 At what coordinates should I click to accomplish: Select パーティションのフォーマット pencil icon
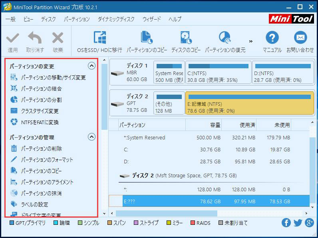point(14,160)
